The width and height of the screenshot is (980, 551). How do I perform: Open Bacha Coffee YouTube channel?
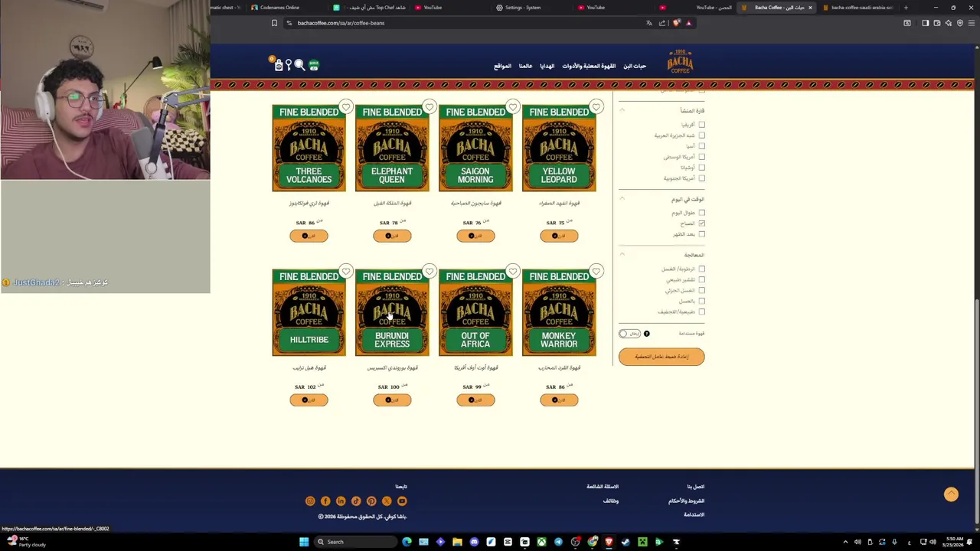coord(402,501)
